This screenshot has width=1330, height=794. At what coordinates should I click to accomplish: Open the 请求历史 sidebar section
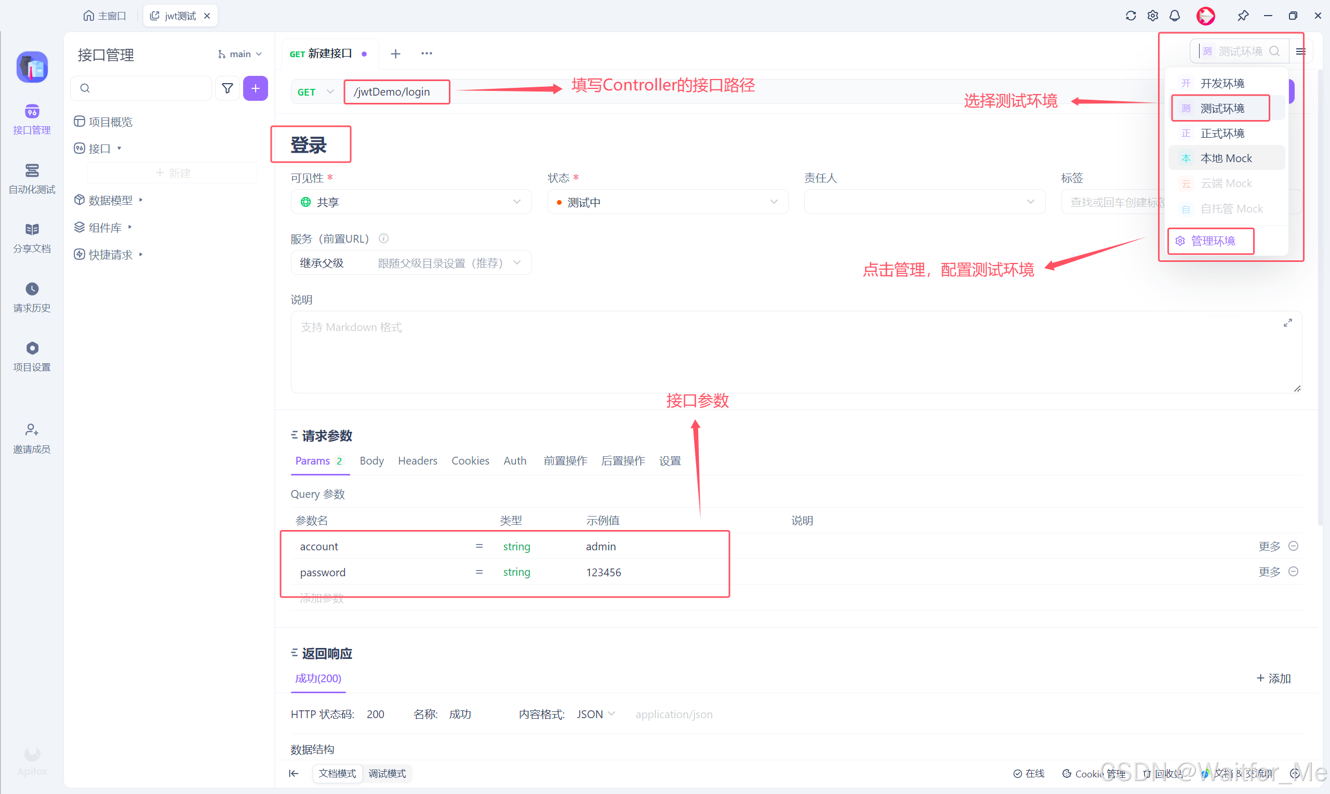pos(32,297)
